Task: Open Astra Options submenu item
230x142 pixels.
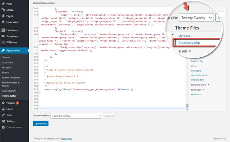Action: tap(9, 91)
